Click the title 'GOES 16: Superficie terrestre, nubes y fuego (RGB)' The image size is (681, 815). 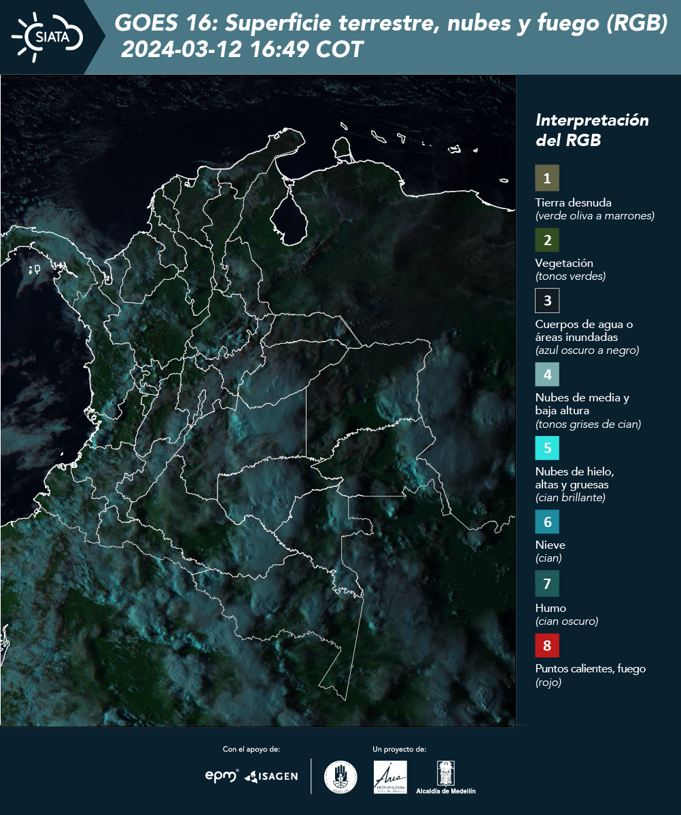coord(391,24)
